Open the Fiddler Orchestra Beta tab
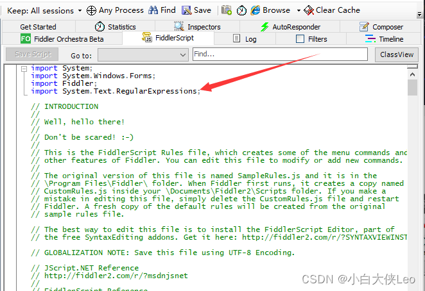The image size is (425, 291). [62, 39]
